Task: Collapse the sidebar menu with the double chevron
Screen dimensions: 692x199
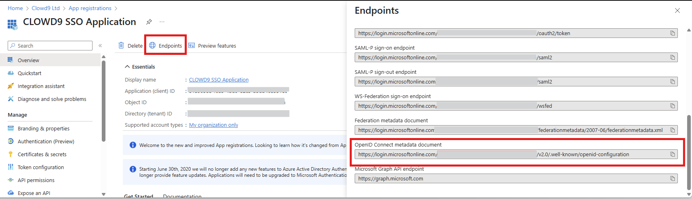Action: coord(100,46)
